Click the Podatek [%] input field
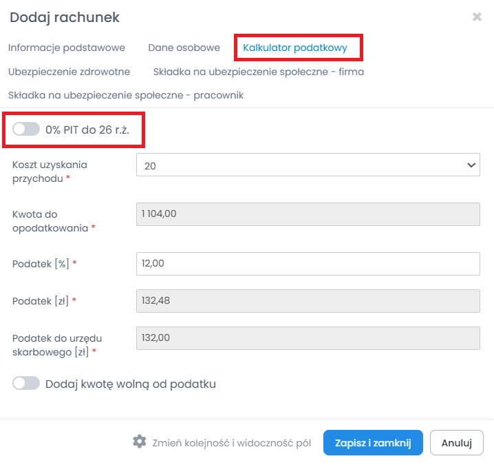 pos(308,263)
